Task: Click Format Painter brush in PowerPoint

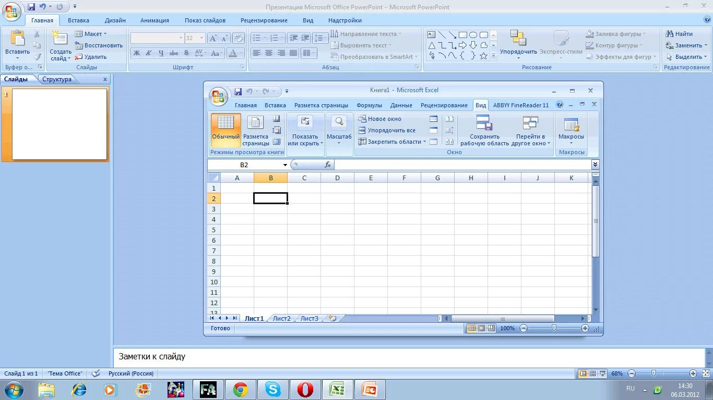Action: coord(37,57)
